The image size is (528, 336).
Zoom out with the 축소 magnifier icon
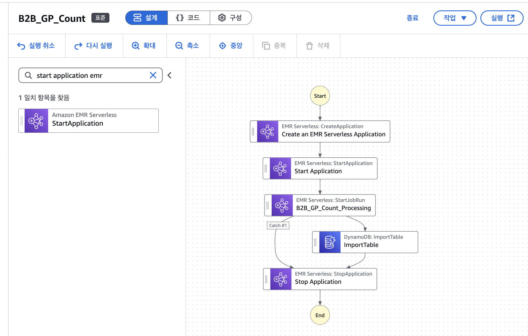(179, 46)
